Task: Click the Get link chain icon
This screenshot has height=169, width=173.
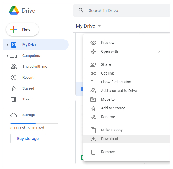Action: [x=93, y=73]
